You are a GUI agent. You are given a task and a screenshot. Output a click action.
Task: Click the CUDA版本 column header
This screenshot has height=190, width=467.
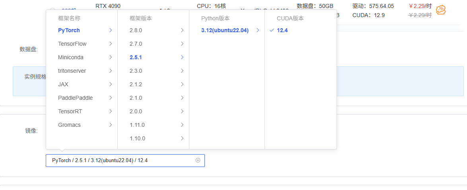pos(290,18)
